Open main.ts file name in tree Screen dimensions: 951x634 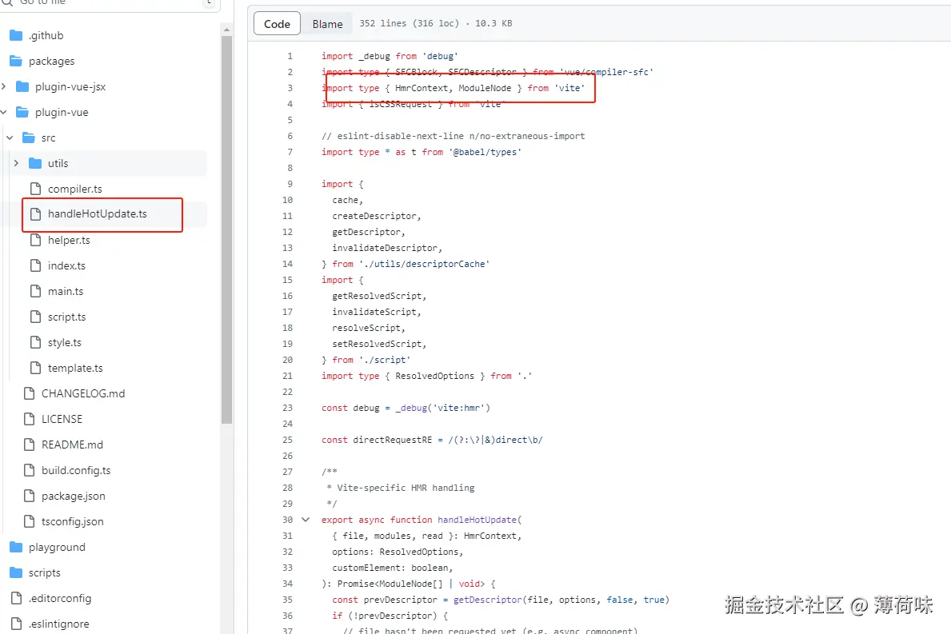pos(66,291)
